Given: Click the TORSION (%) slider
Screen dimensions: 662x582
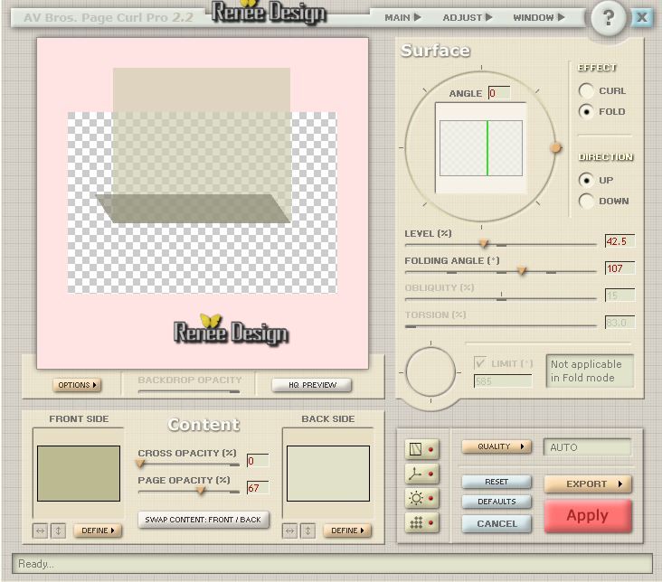Looking at the screenshot, I should 500,326.
